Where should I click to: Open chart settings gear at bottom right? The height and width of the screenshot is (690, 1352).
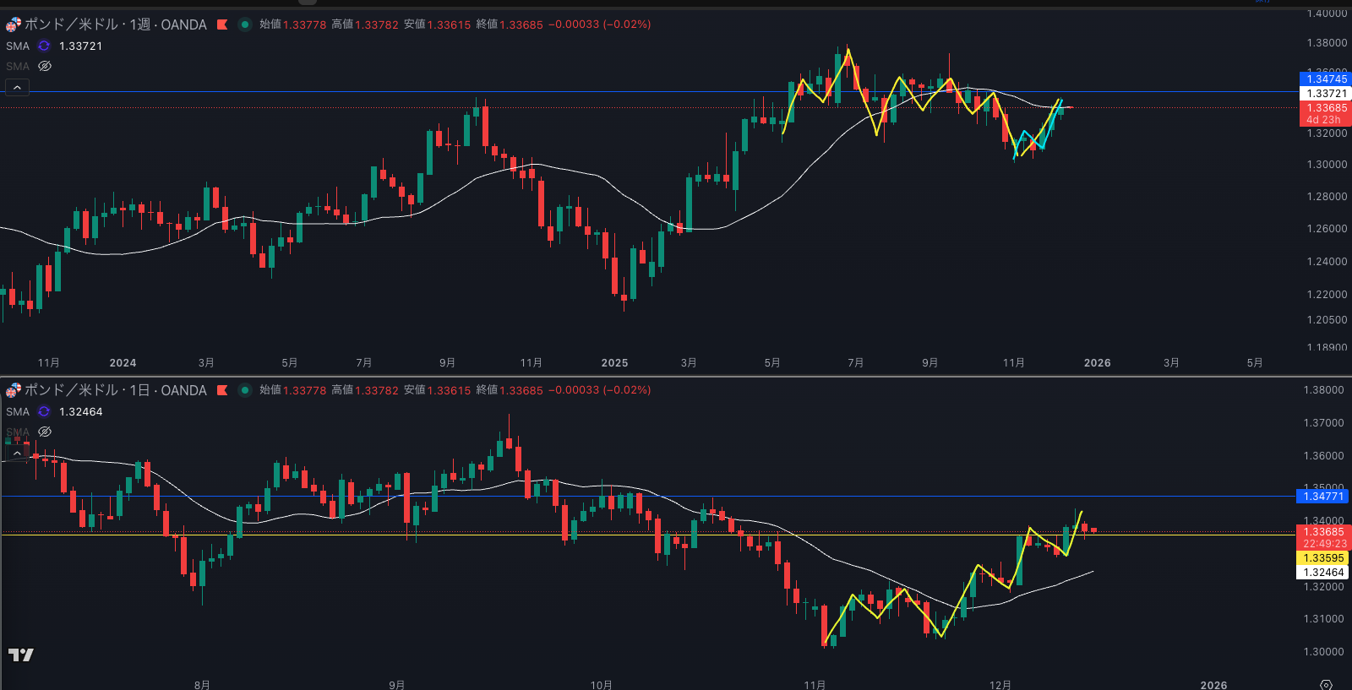point(1326,684)
